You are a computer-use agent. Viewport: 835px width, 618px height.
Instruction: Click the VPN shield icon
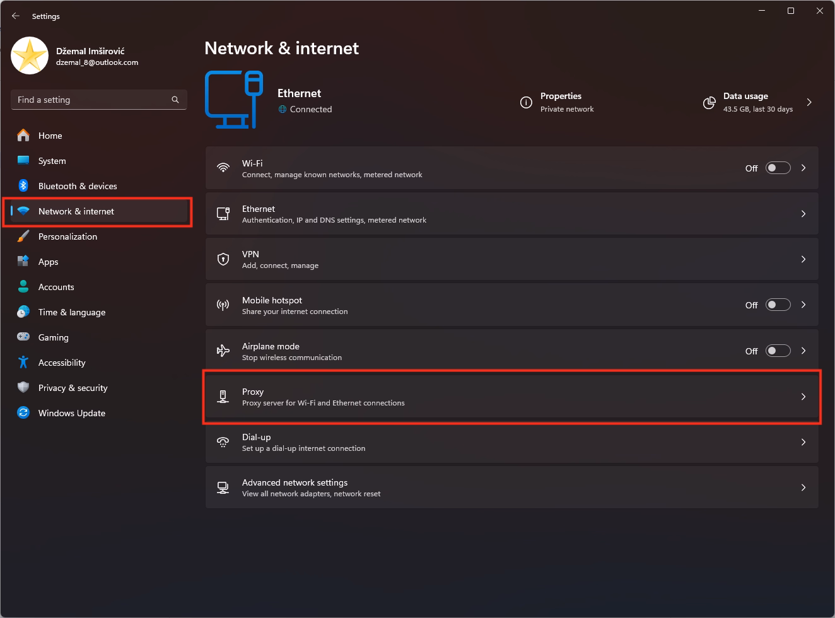click(223, 259)
